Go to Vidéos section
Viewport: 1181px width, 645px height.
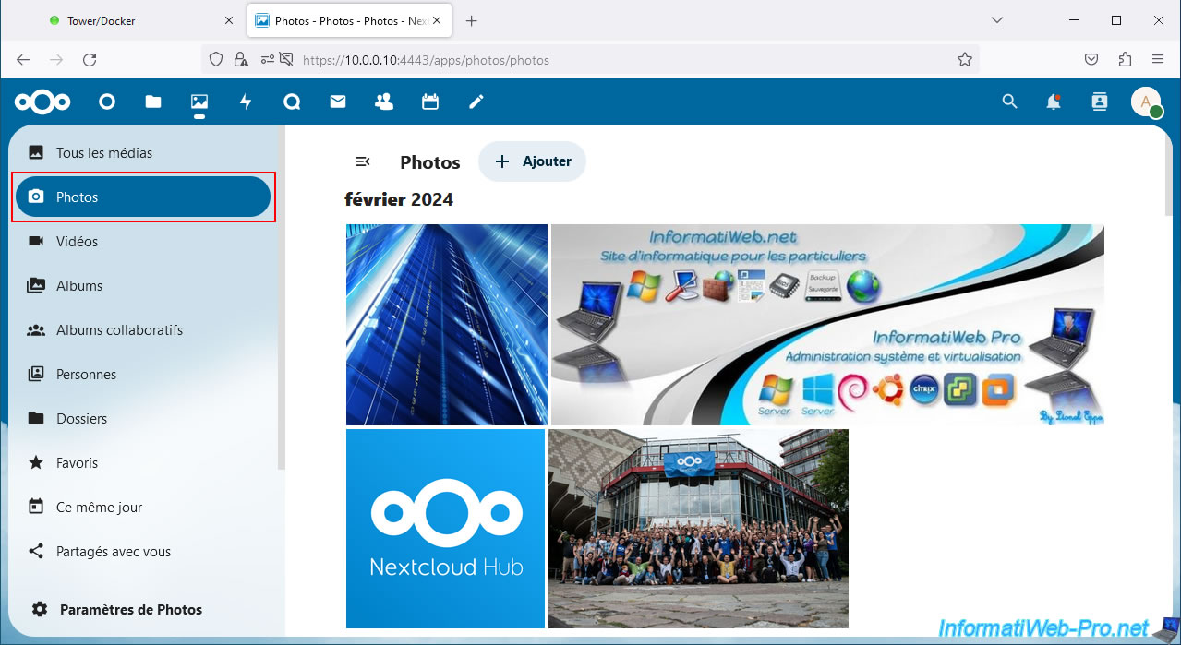pyautogui.click(x=77, y=242)
